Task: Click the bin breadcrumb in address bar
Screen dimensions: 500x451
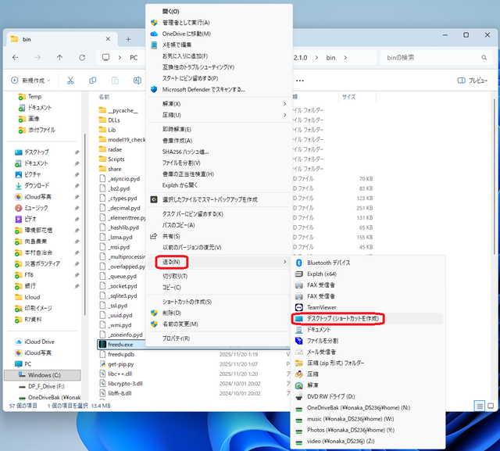Action: pyautogui.click(x=330, y=57)
